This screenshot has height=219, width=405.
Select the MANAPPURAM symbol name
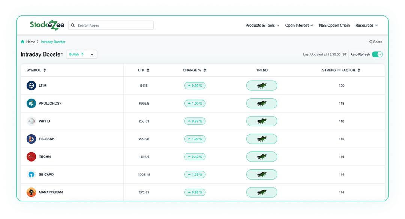(51, 192)
